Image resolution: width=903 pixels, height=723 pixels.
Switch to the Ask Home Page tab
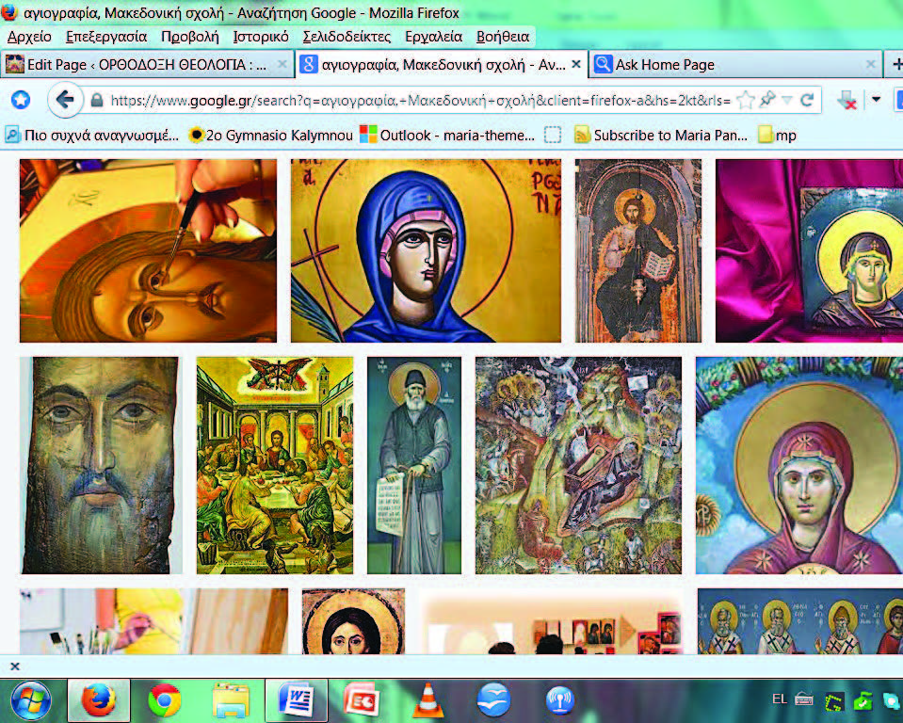click(664, 65)
